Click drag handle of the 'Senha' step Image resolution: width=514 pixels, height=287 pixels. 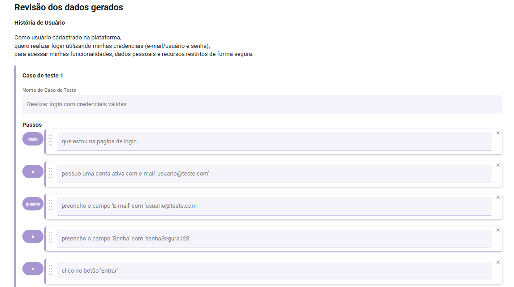click(x=50, y=237)
